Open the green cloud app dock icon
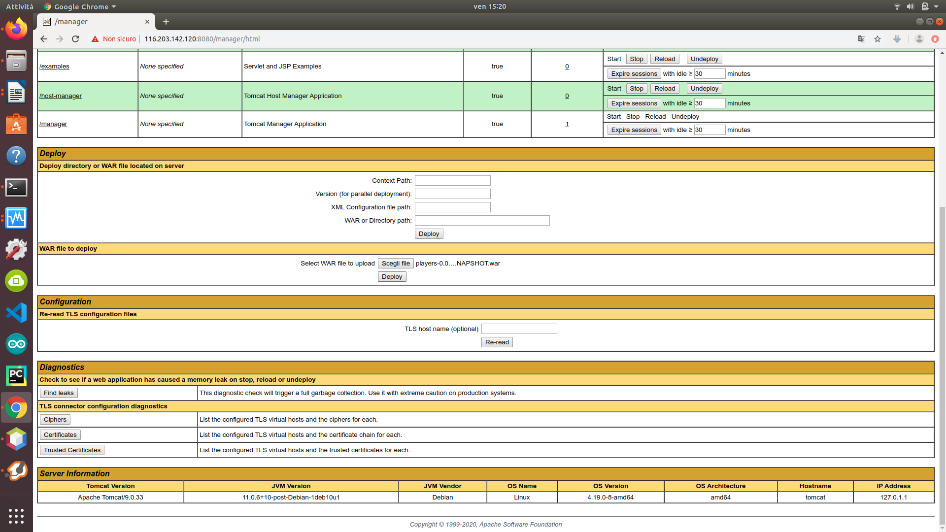Screen dimensions: 946x532 click(16, 281)
